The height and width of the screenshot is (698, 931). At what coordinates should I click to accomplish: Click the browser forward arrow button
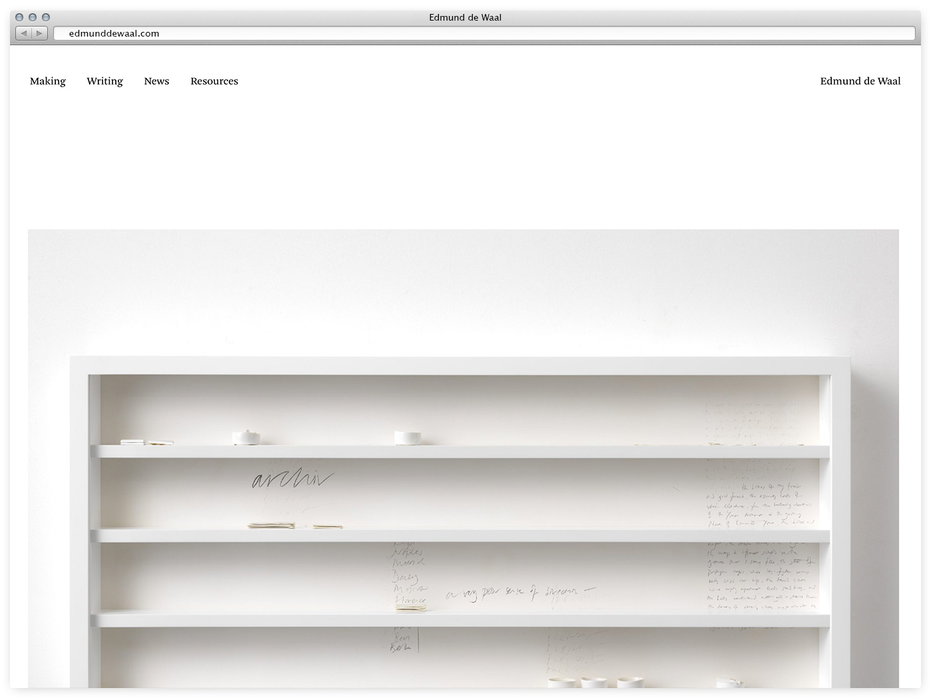click(x=39, y=33)
